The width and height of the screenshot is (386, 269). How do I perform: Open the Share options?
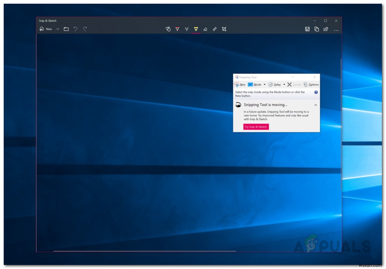326,29
